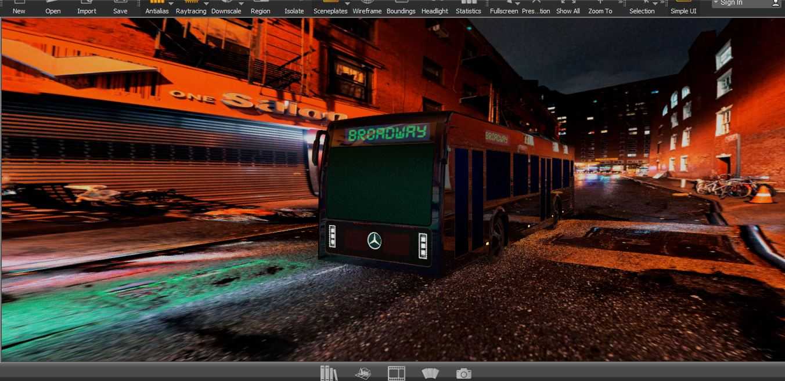Open the variant cards icon in bottom bar
Viewport: 785px width, 381px height.
(430, 374)
